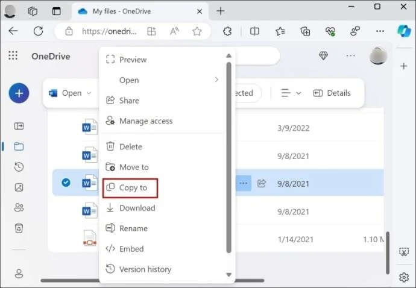Open the Shared people icon in sidebar
Image resolution: width=416 pixels, height=288 pixels.
[x=19, y=207]
